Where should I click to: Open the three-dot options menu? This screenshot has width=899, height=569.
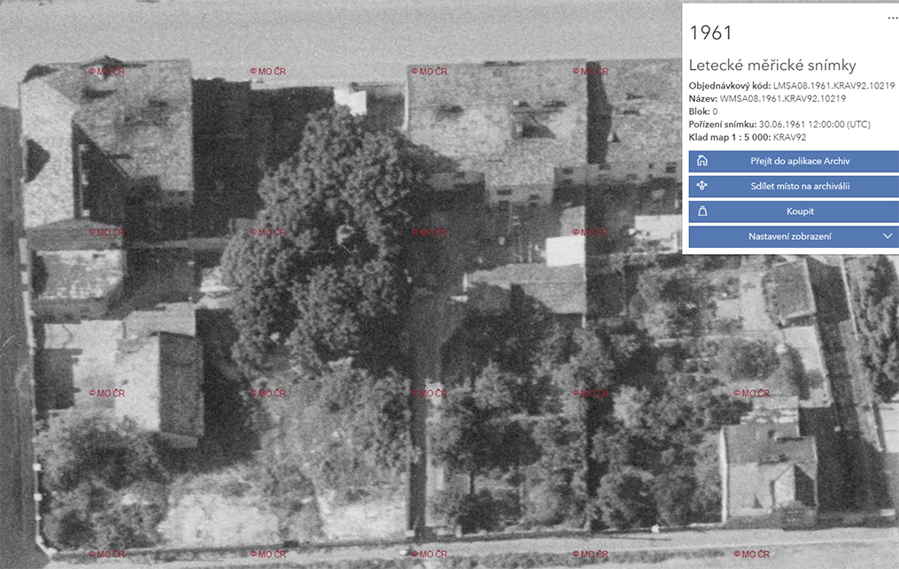892,18
